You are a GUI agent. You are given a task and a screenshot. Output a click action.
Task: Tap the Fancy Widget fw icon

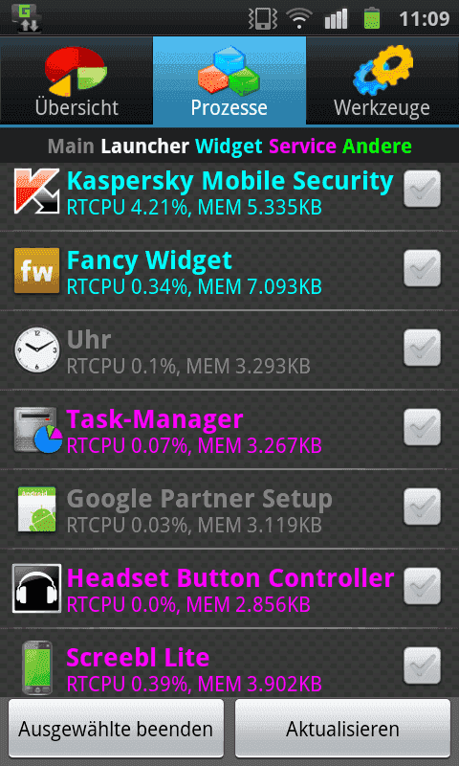point(36,271)
